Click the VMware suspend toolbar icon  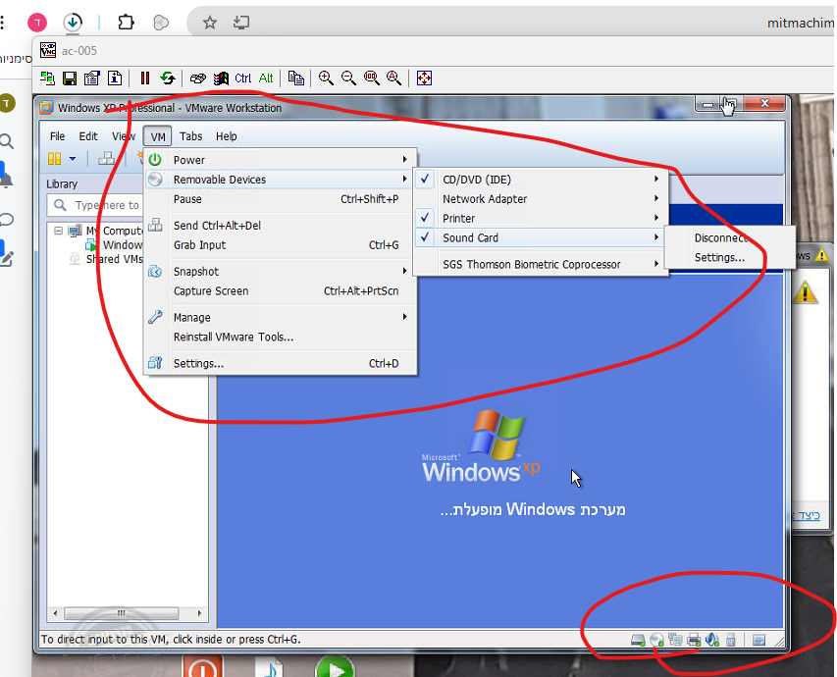click(x=54, y=159)
